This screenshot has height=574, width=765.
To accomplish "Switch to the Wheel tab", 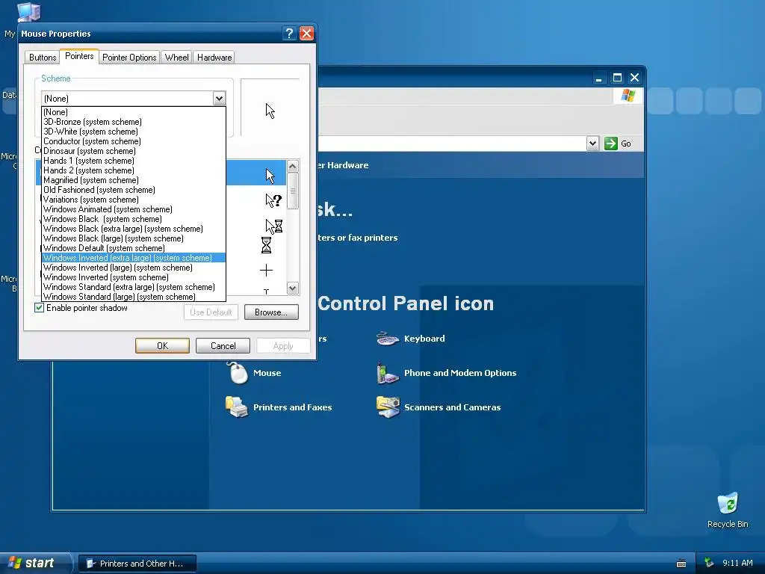I will [x=176, y=57].
